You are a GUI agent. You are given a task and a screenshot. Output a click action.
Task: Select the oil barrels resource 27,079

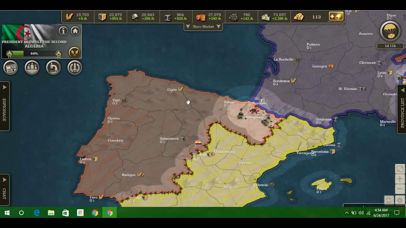coord(209,17)
